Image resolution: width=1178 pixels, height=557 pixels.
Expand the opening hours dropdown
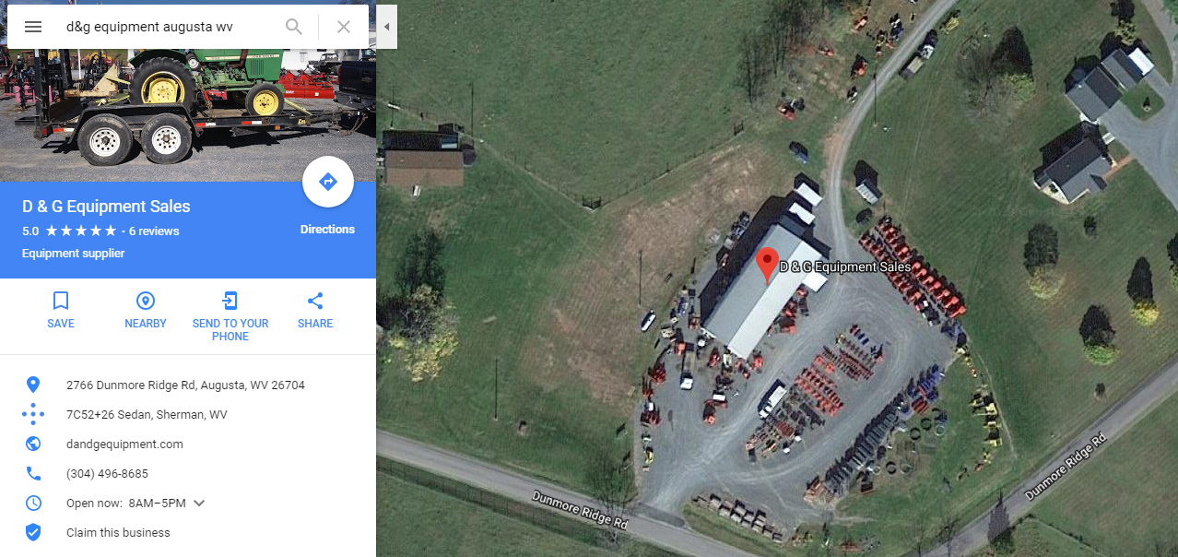coord(199,503)
